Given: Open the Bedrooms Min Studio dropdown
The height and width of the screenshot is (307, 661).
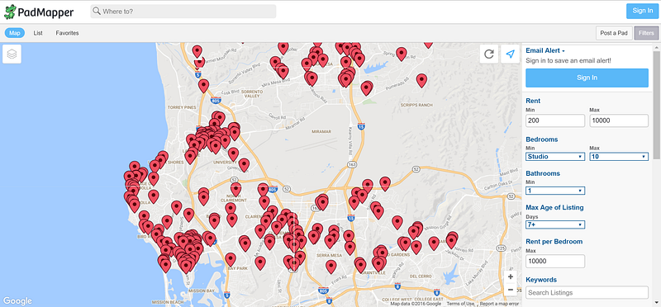Looking at the screenshot, I should click(555, 157).
